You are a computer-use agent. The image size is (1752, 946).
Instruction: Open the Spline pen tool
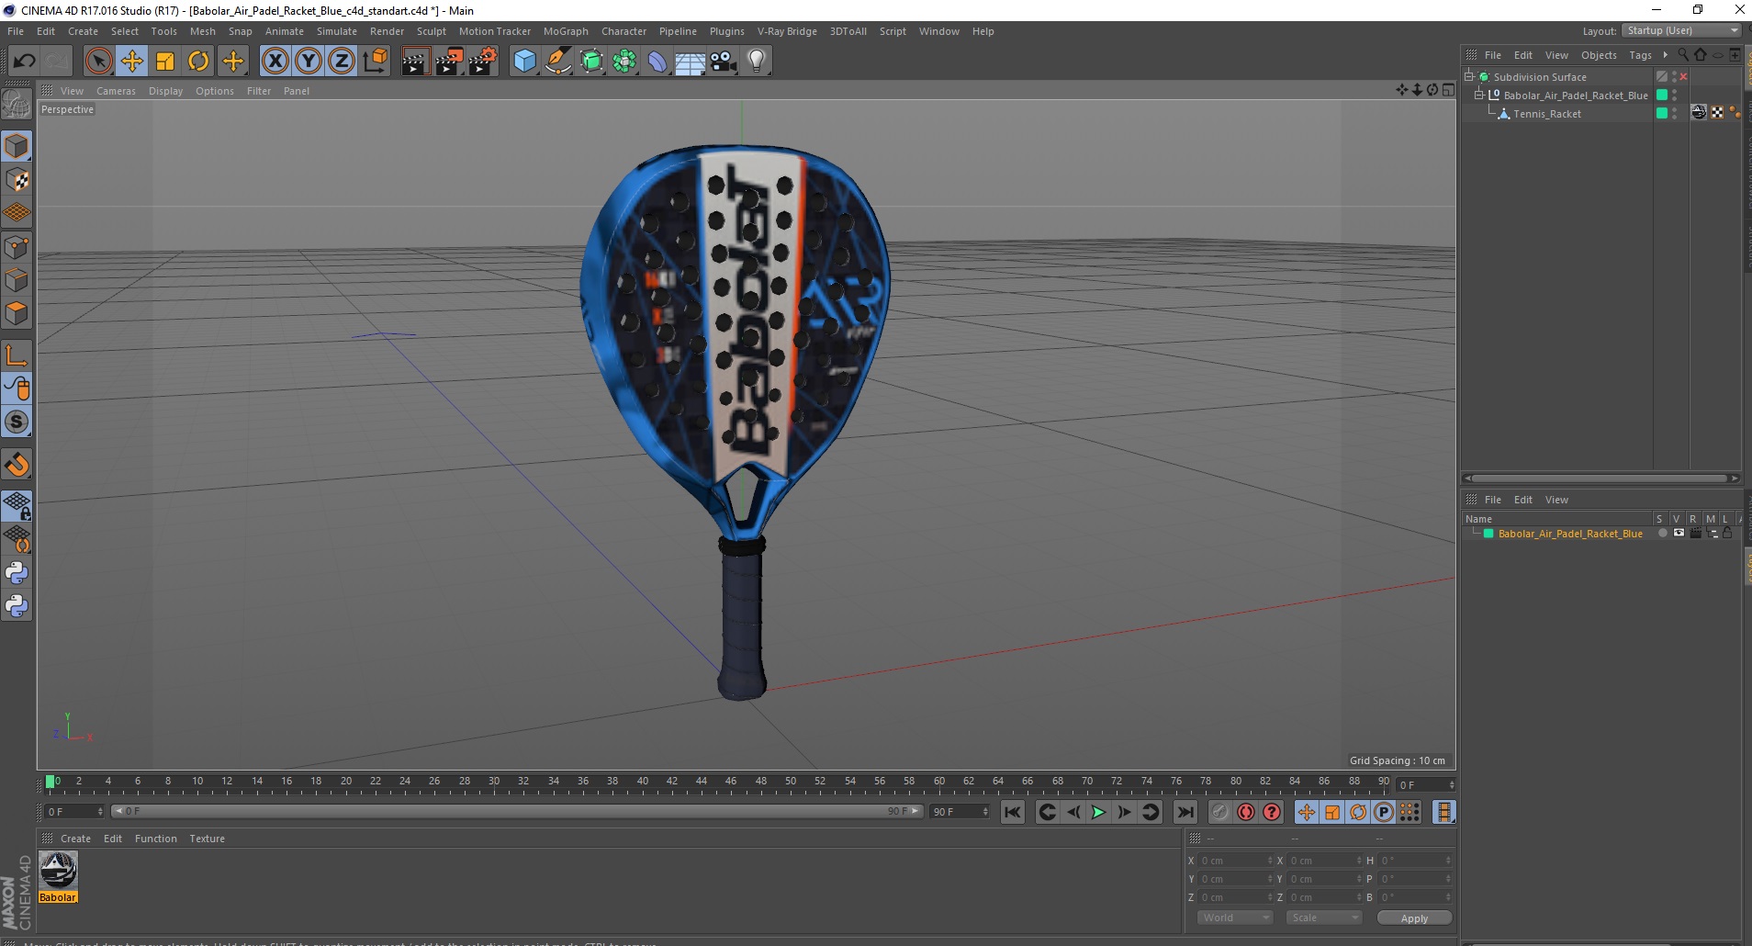pyautogui.click(x=557, y=62)
